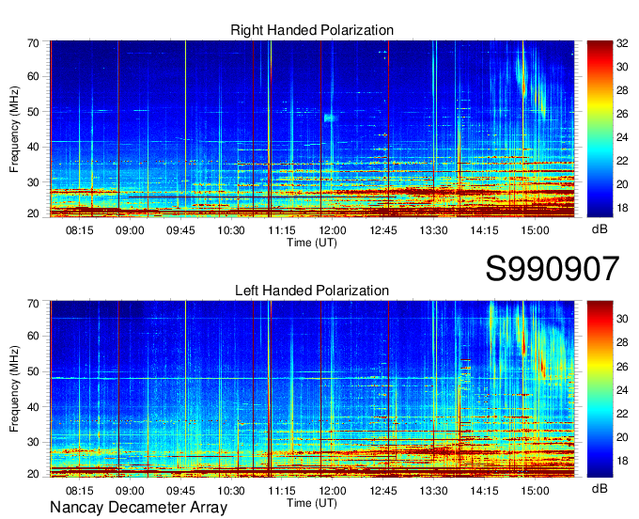Click "Frequency (MHz)" axis label of Left Handed plot

click(14, 389)
